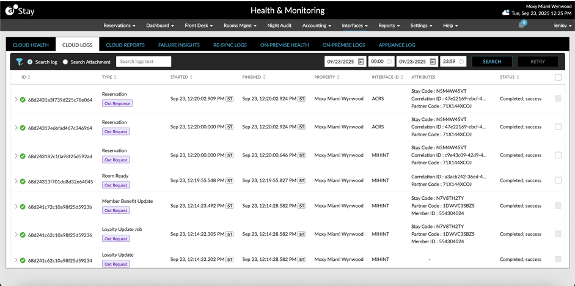Click IST badge after 12:20:02.909 PM started time

point(230,98)
